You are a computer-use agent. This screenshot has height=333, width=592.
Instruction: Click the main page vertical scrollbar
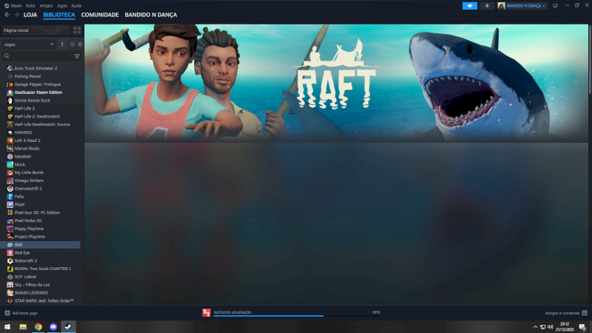(x=590, y=58)
